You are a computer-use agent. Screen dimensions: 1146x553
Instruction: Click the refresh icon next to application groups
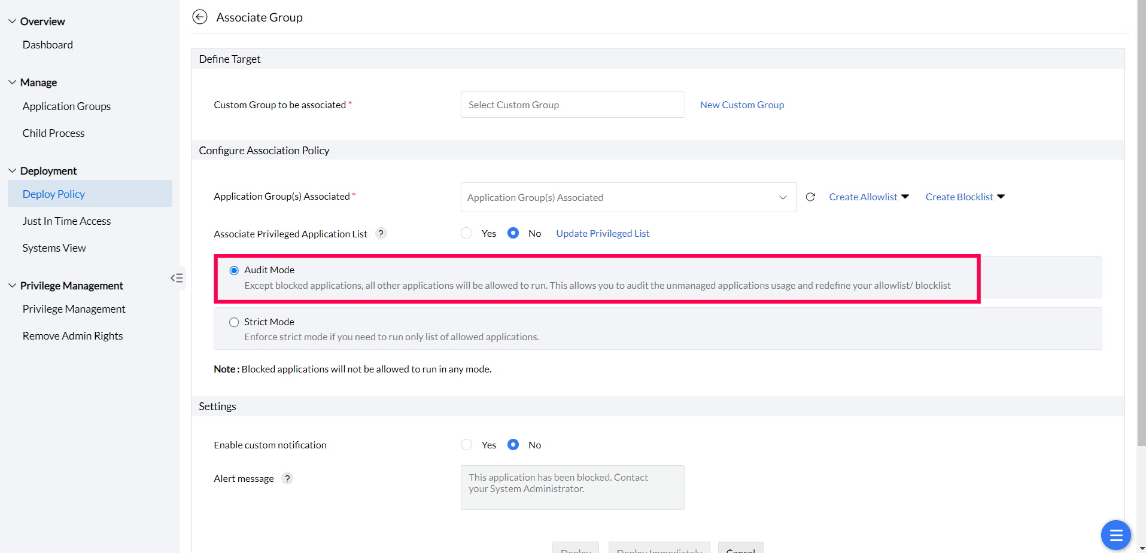[x=810, y=197]
